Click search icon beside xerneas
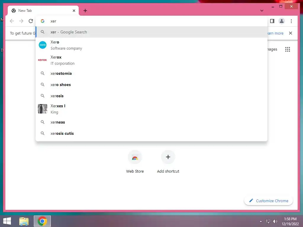Screen dimensions: 303x227 click(43, 122)
